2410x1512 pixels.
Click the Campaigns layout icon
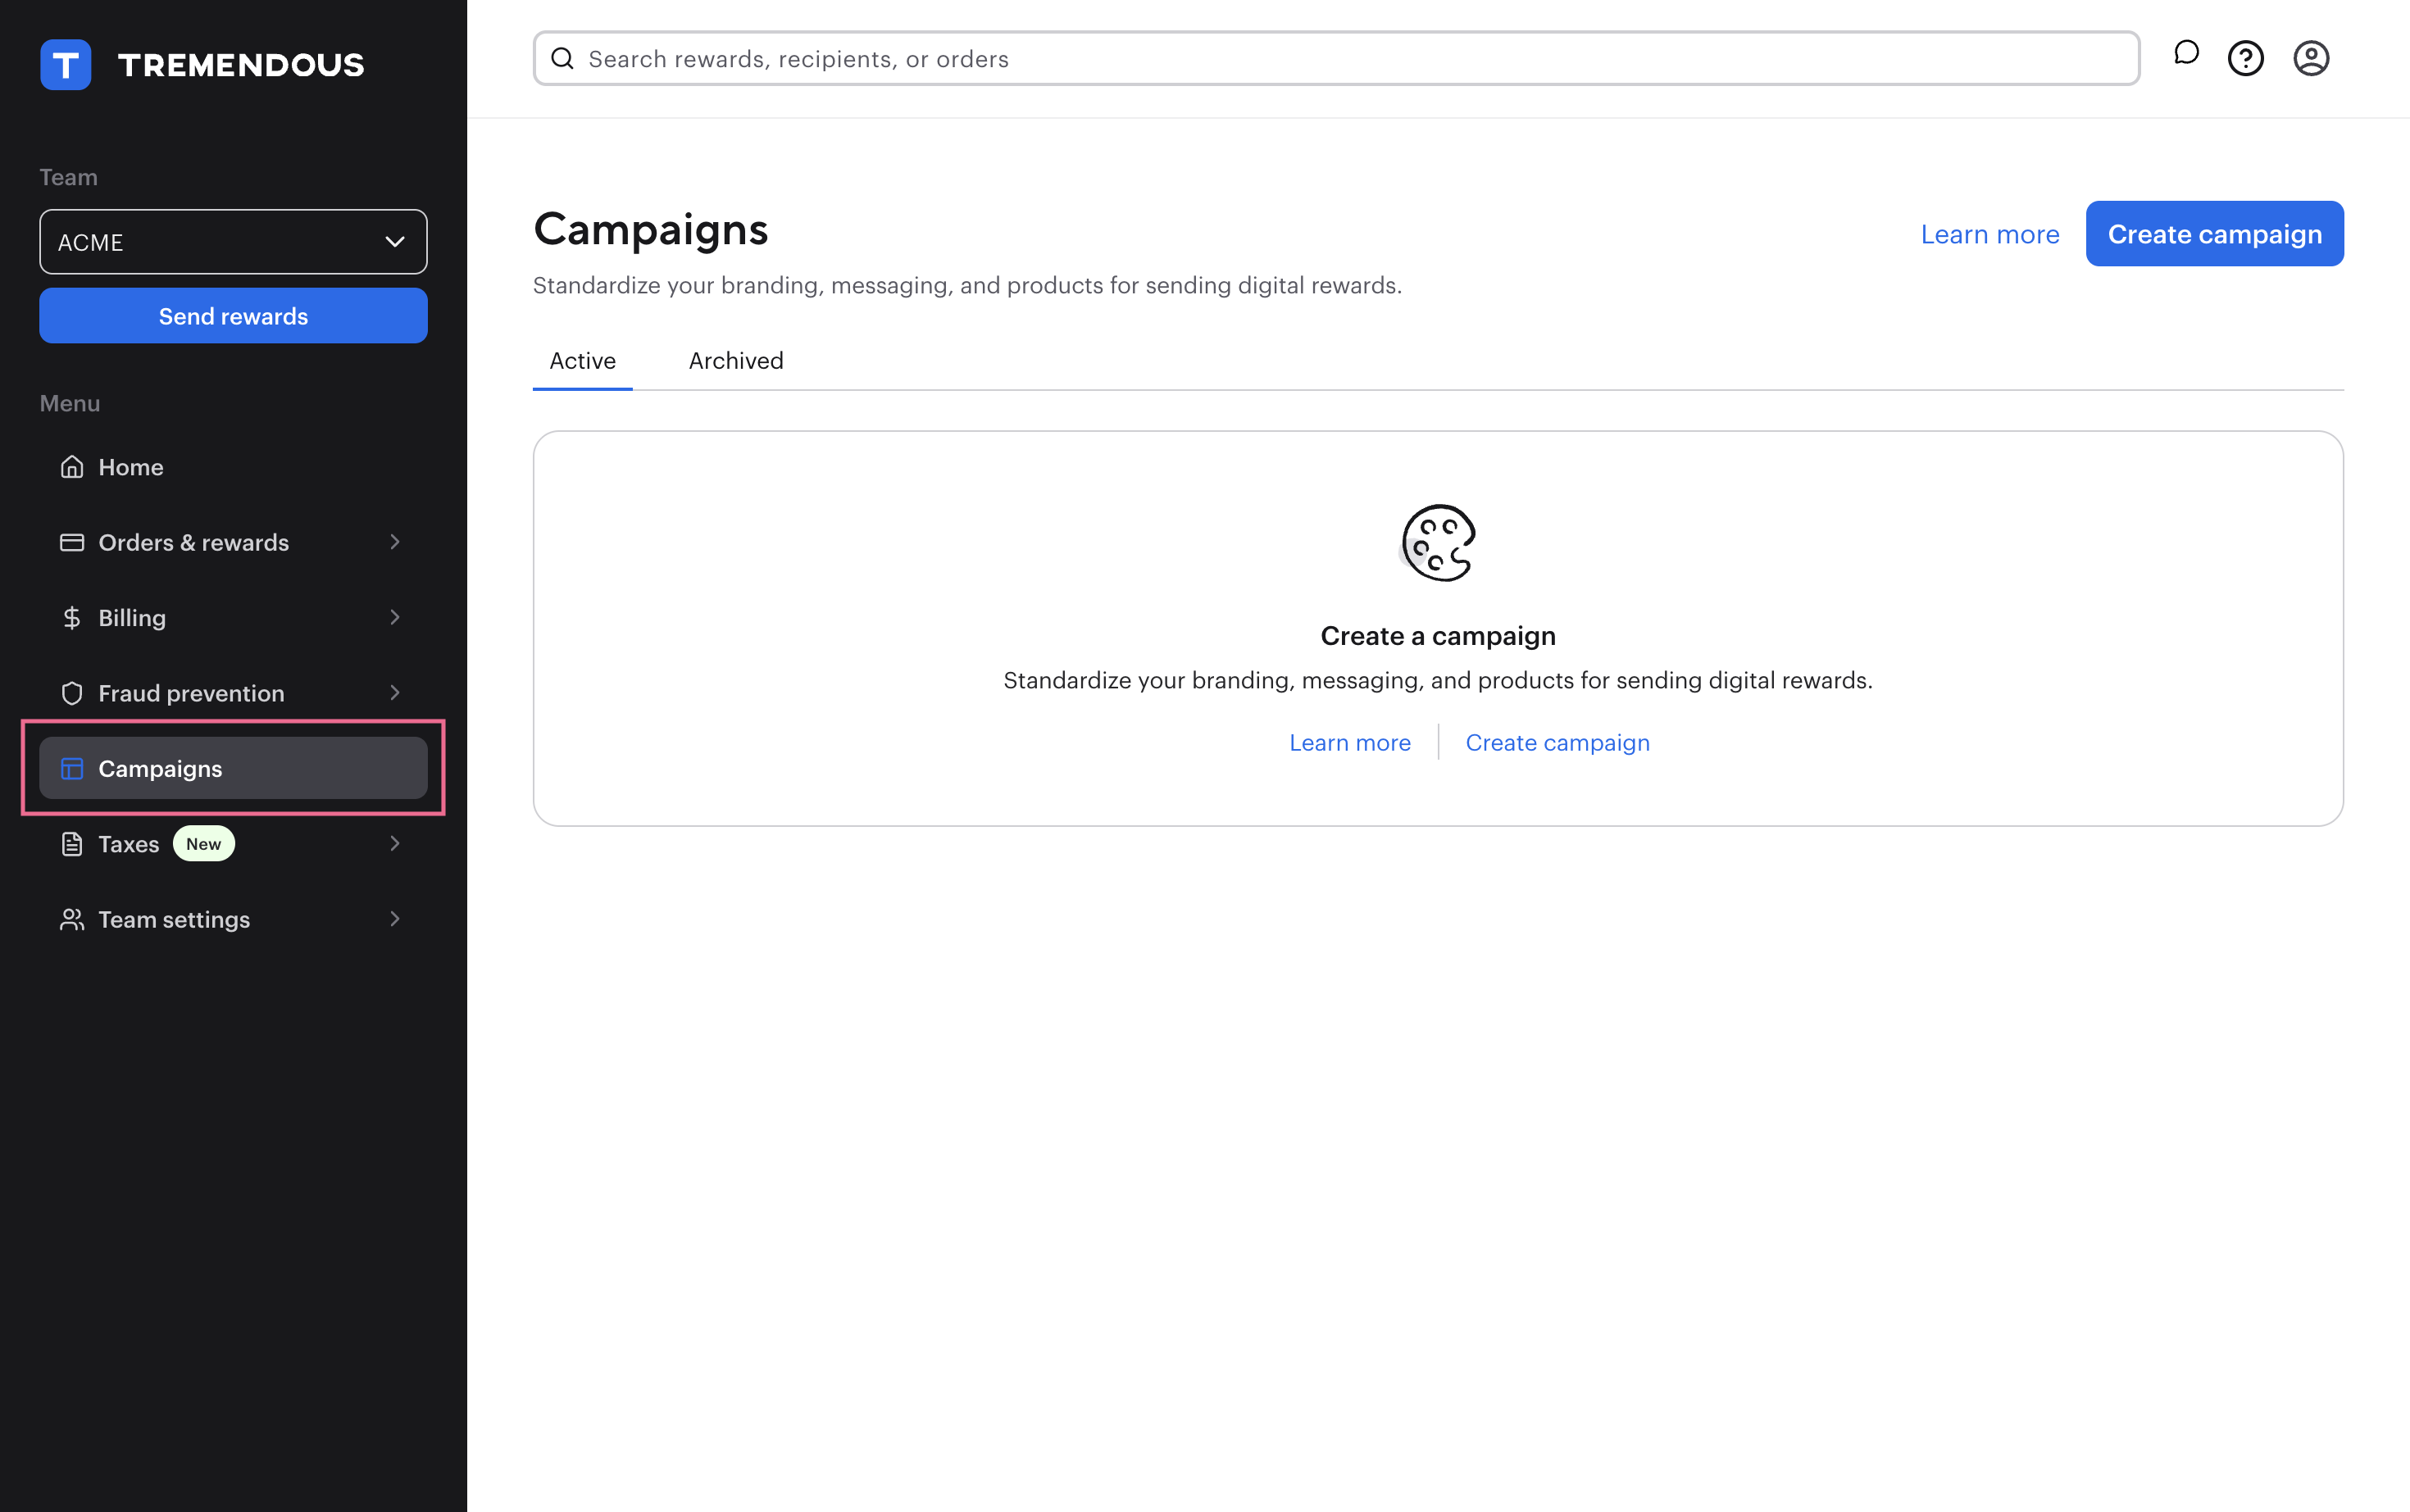[72, 768]
